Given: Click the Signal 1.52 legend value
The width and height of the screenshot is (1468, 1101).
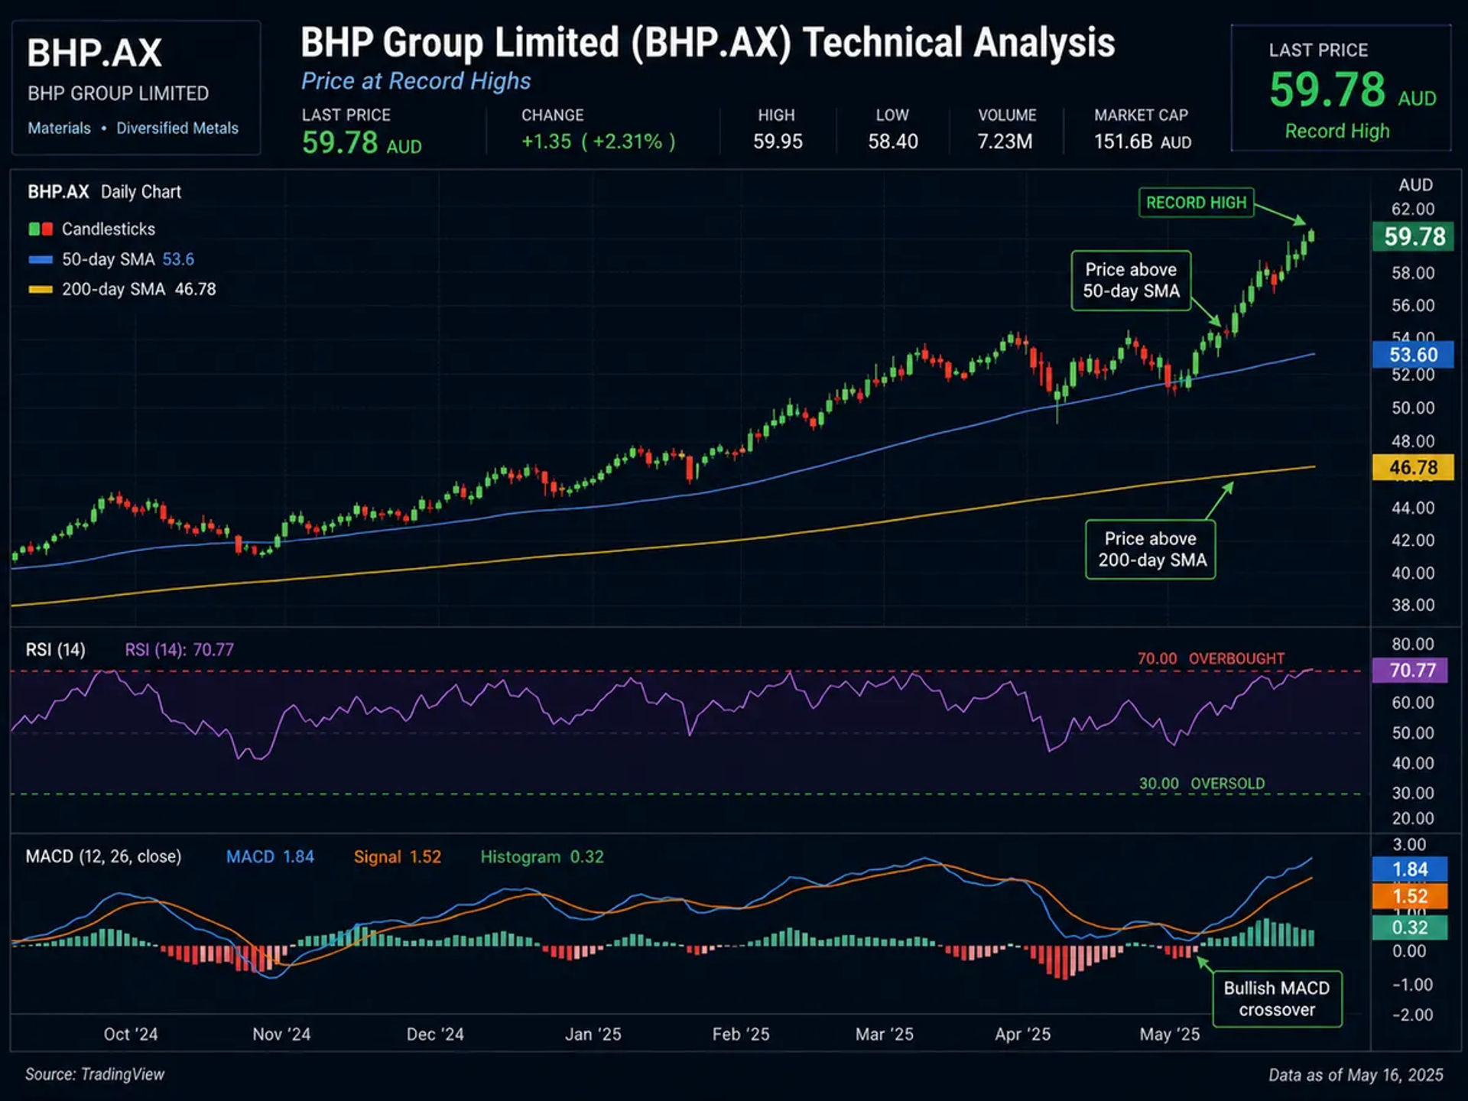Looking at the screenshot, I should [x=398, y=856].
